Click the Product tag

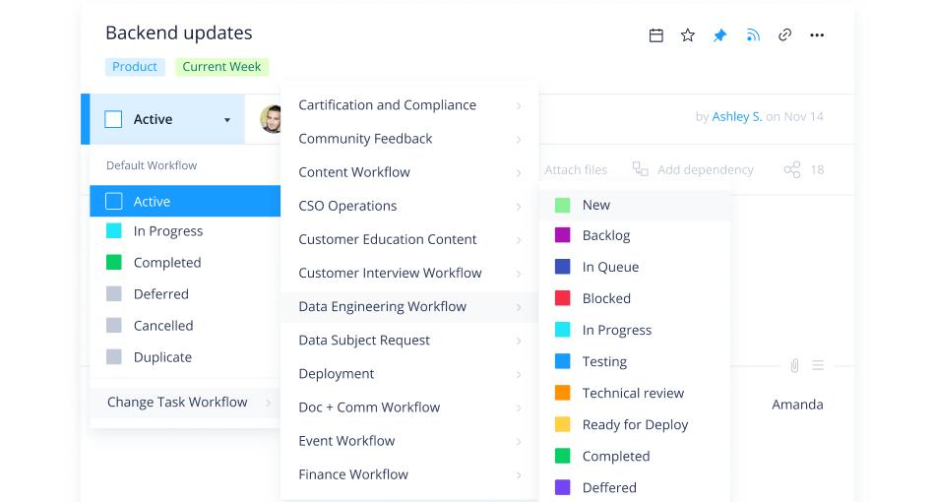point(135,67)
